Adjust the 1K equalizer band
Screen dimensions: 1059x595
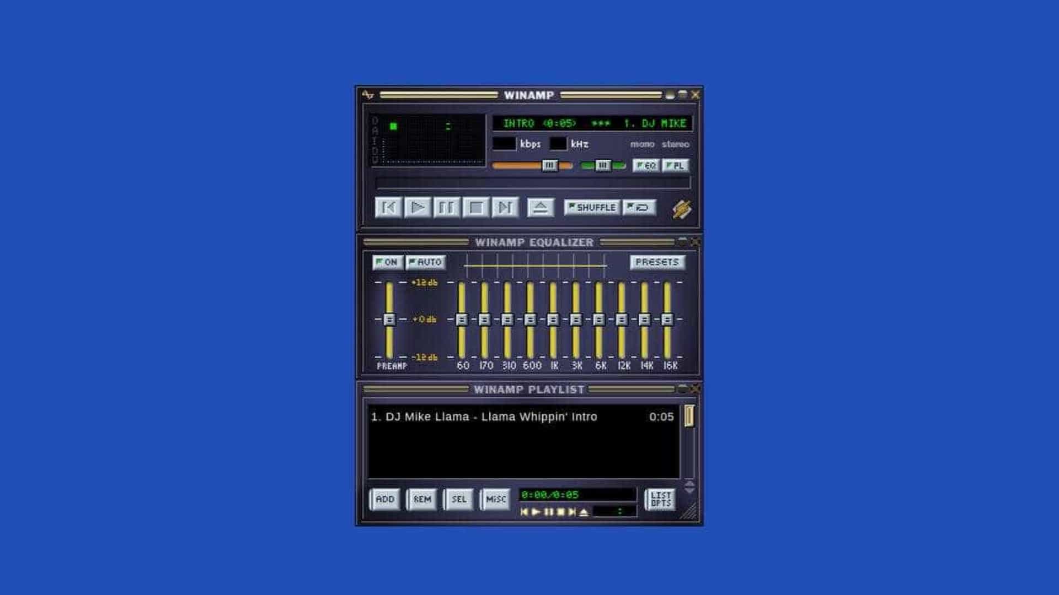tap(553, 320)
